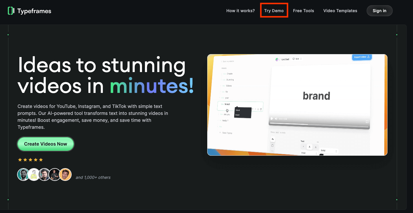Select Try Demo in the navigation bar
This screenshot has height=213, width=413.
[274, 11]
